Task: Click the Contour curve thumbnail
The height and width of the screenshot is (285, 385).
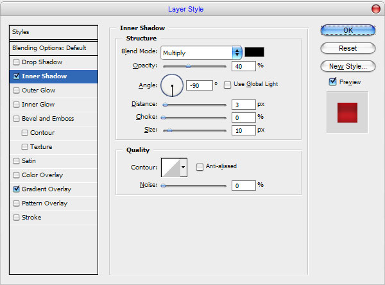Action: (x=171, y=168)
